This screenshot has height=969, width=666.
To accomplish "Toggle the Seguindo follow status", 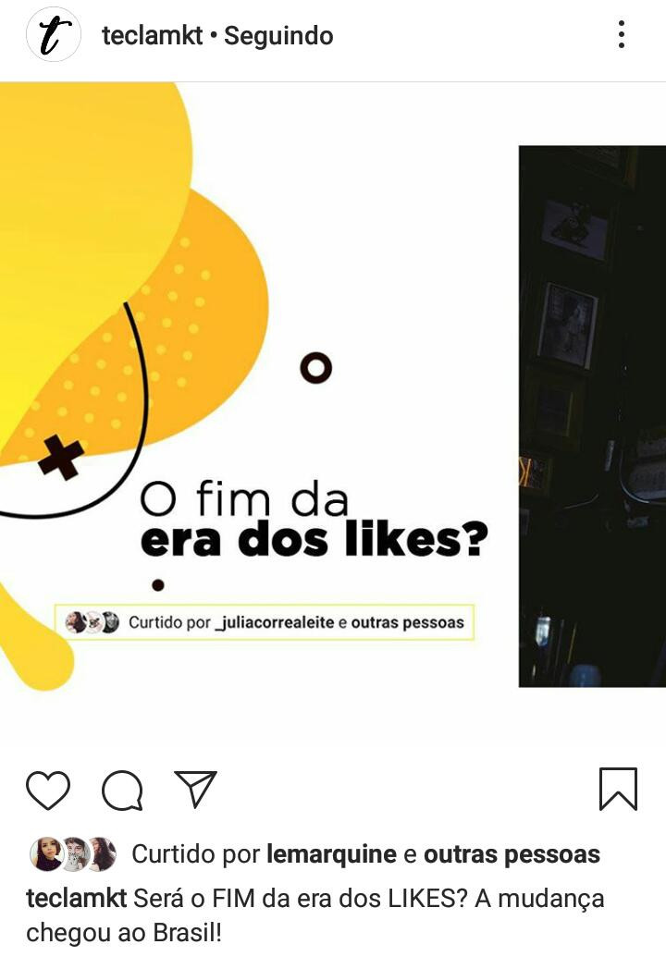I will pyautogui.click(x=278, y=36).
